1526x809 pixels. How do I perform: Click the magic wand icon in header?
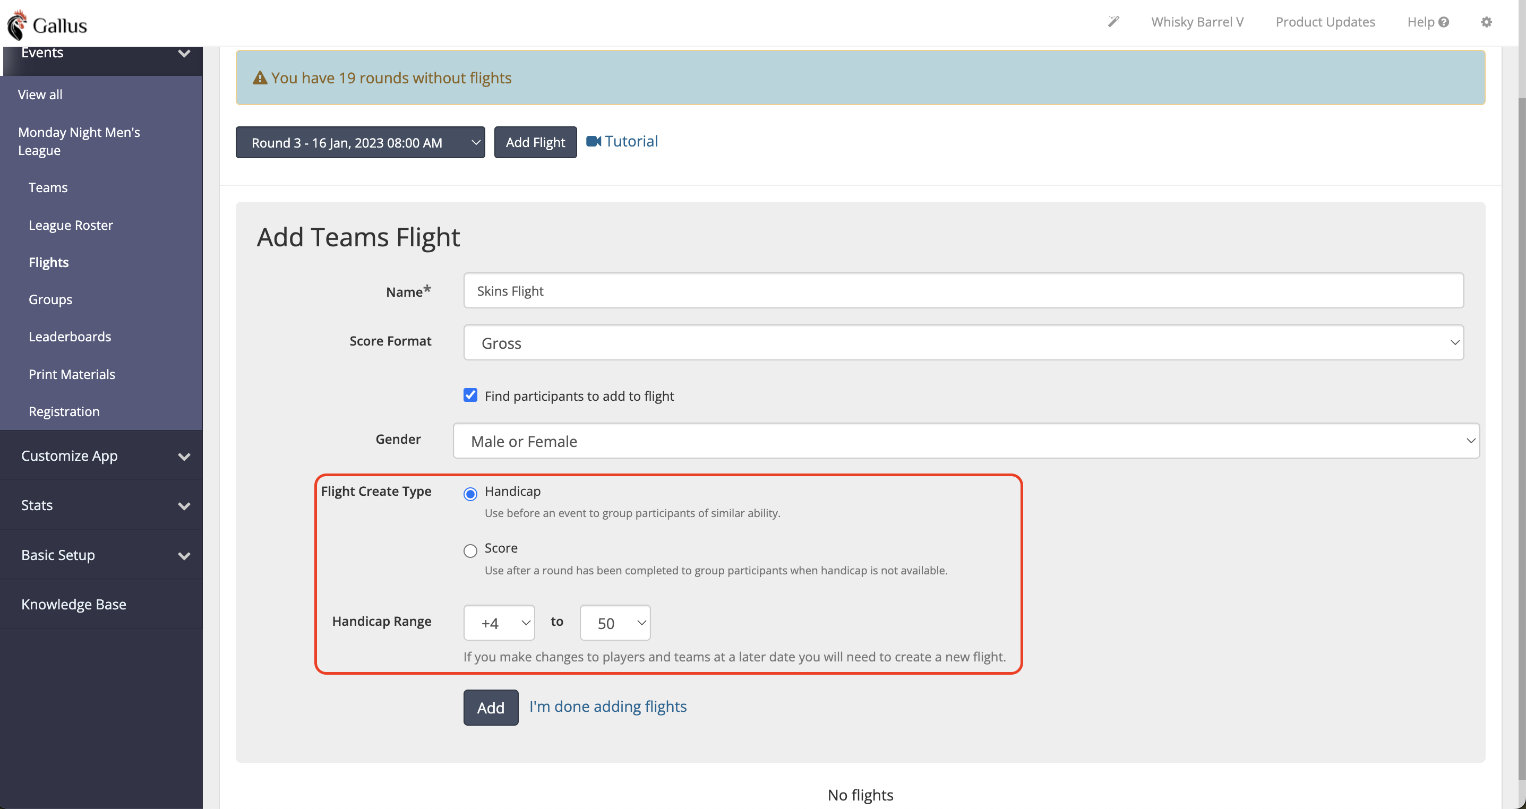click(1113, 22)
